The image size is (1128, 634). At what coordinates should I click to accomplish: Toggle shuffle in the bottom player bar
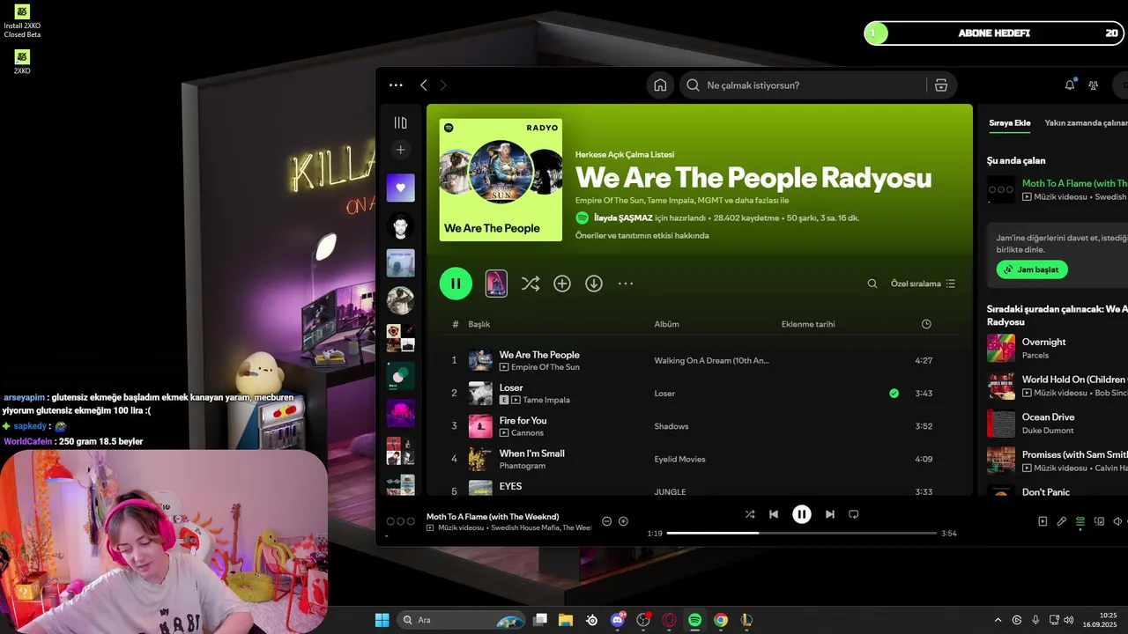coord(750,514)
